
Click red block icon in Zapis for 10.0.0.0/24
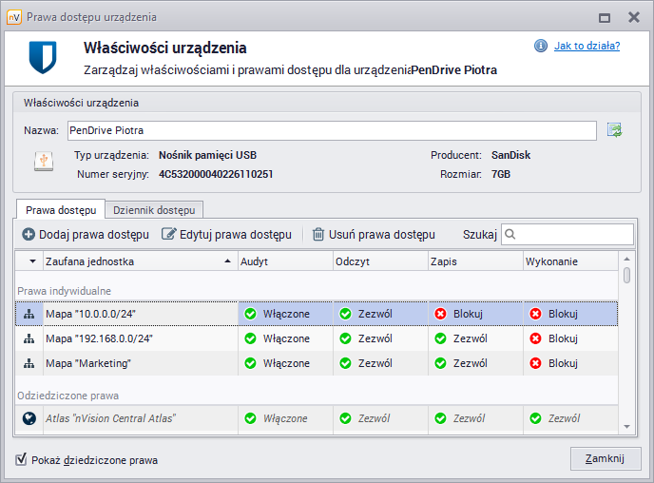440,313
